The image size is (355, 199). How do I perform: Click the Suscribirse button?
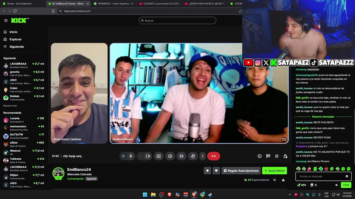pos(275,171)
